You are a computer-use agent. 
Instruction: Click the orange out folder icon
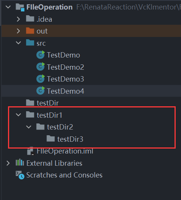(x=30, y=30)
